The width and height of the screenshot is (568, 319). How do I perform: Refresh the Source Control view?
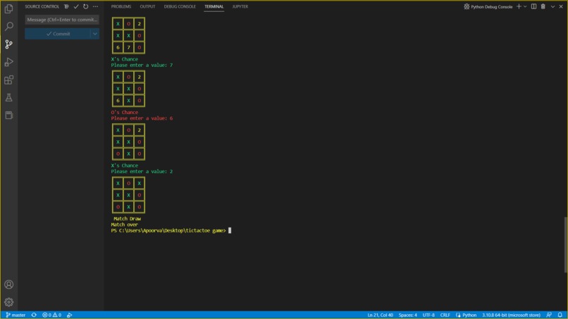coord(85,6)
